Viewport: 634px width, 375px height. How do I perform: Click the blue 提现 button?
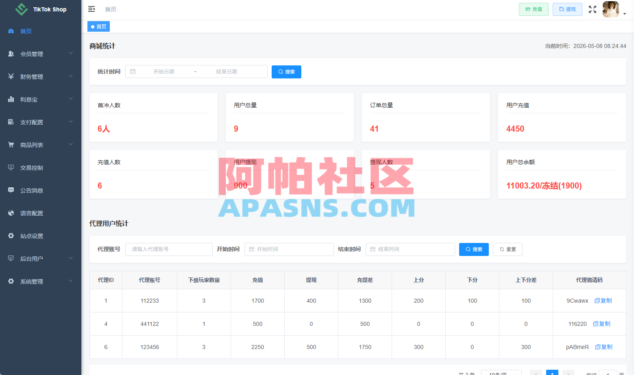pos(567,9)
